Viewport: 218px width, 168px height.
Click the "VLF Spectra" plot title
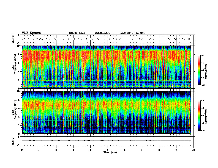[31, 33]
